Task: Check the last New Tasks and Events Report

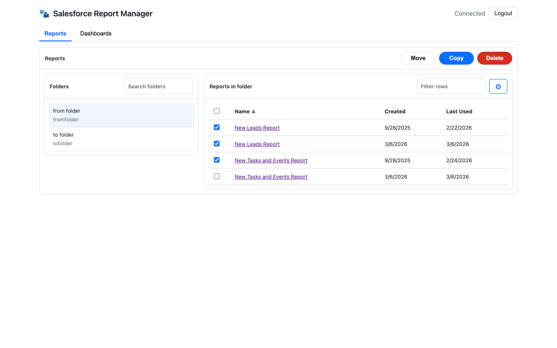Action: coord(217,176)
